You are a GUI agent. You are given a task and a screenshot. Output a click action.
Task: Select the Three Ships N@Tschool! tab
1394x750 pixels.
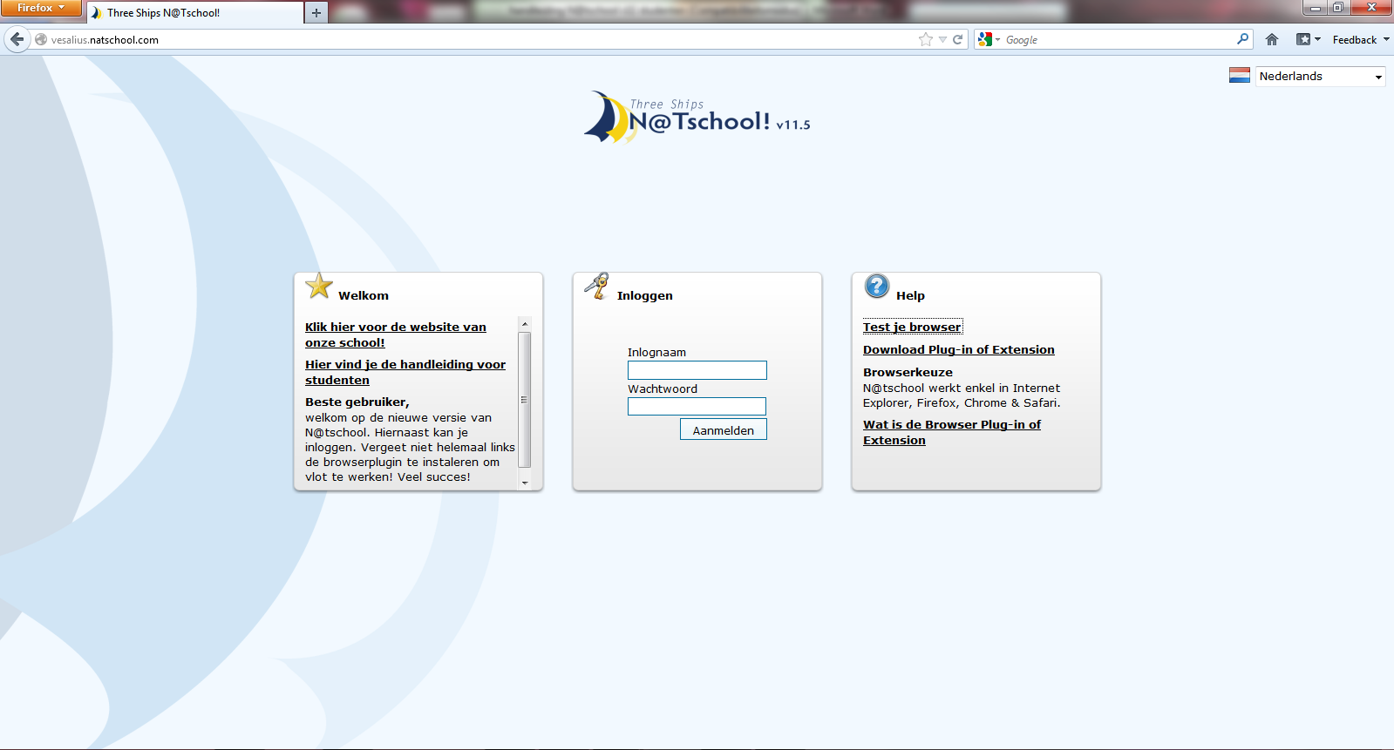click(195, 13)
